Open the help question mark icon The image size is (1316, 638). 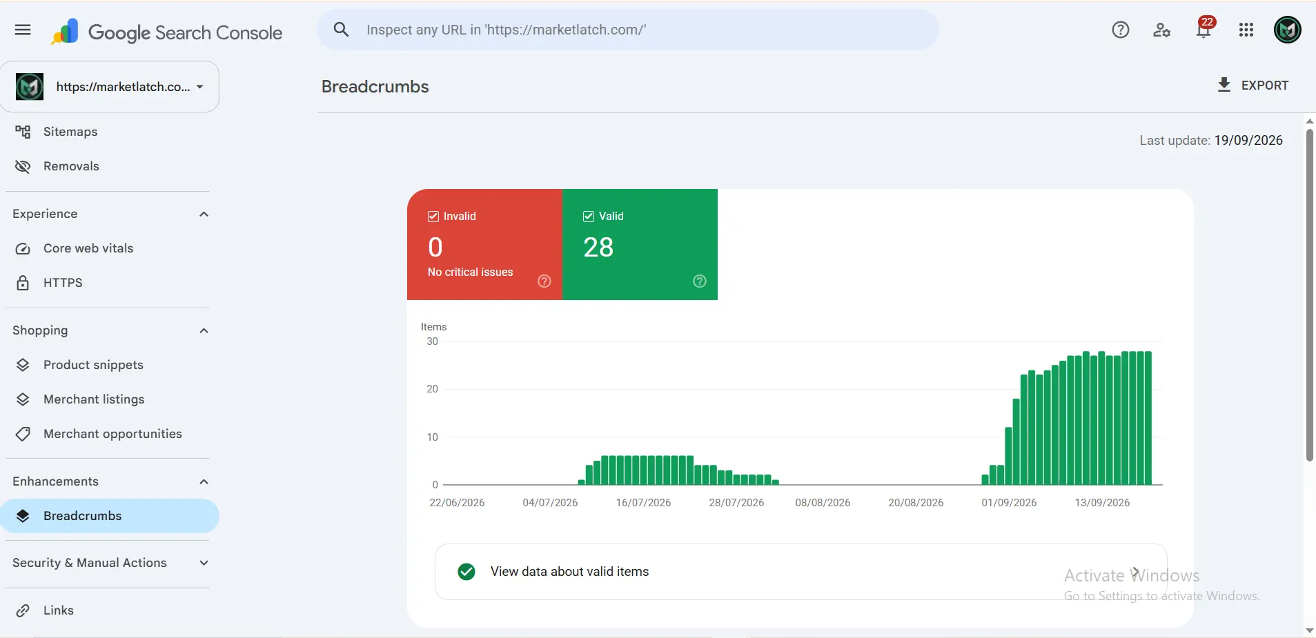(x=1121, y=30)
